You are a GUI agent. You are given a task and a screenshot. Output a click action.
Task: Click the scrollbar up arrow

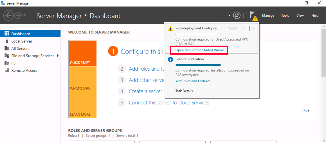[x=324, y=26]
